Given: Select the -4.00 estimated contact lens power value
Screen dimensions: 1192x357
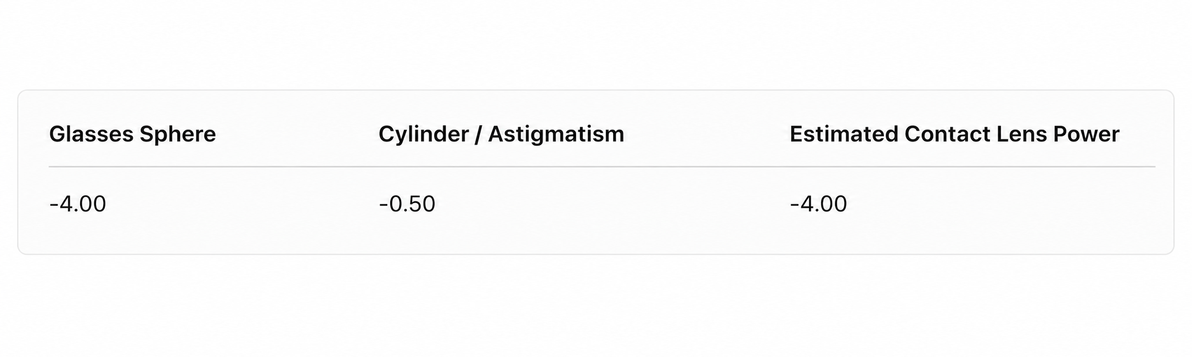Looking at the screenshot, I should click(x=818, y=204).
